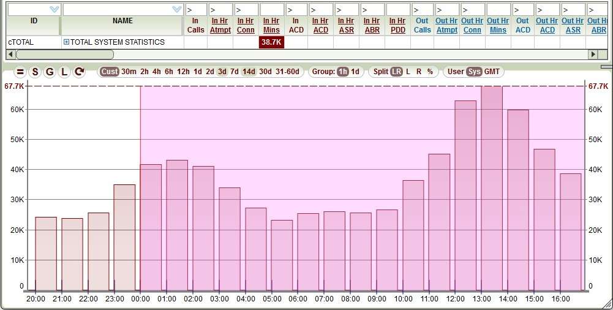This screenshot has height=310, width=613.
Task: Expand the TOTAL SYSTEM STATISTICS row
Action: point(66,42)
